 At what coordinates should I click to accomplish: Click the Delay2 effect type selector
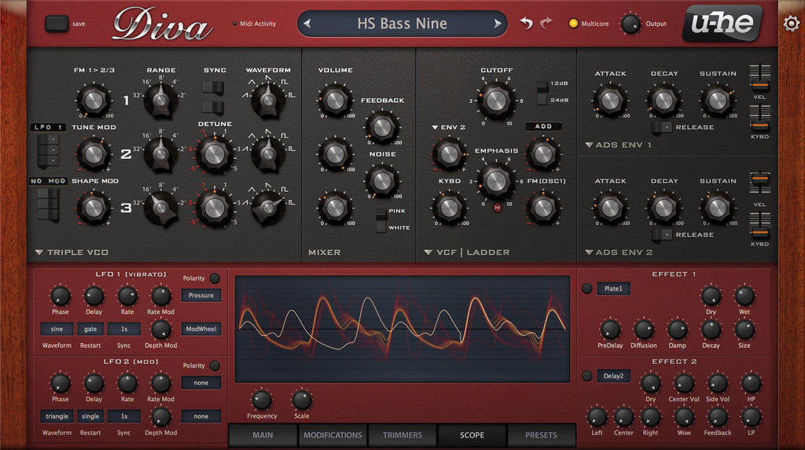pos(613,376)
